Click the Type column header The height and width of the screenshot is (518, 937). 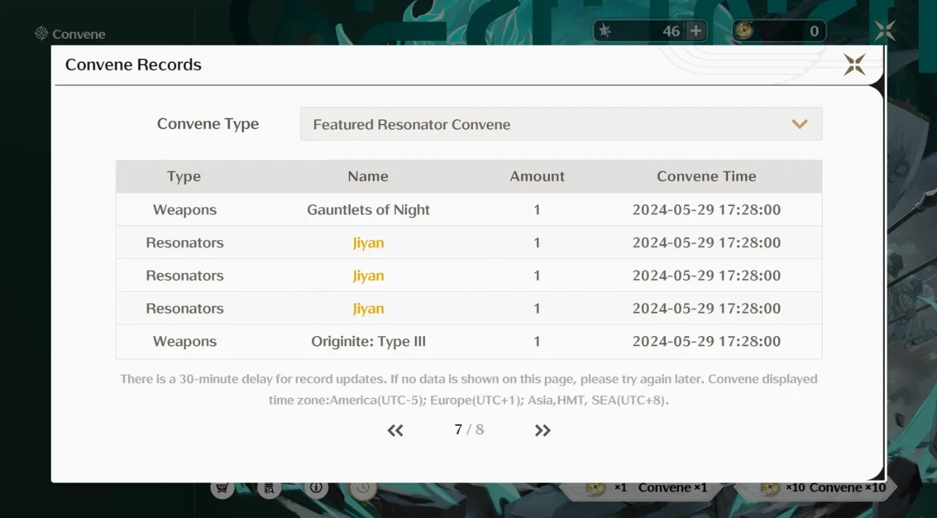tap(184, 177)
